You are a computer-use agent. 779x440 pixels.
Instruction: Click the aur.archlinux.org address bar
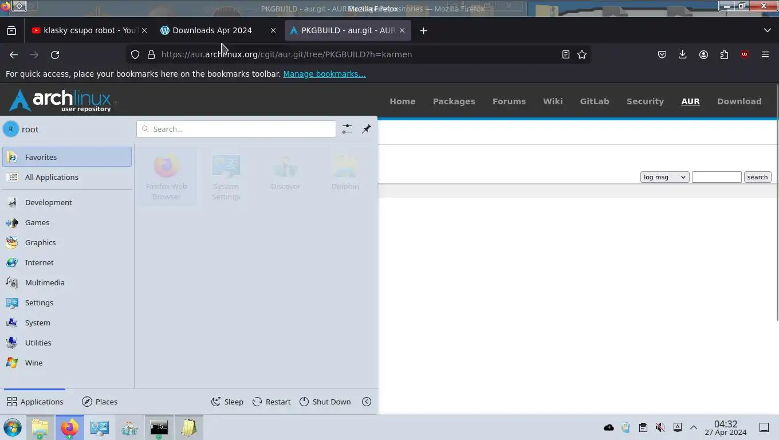(x=358, y=54)
